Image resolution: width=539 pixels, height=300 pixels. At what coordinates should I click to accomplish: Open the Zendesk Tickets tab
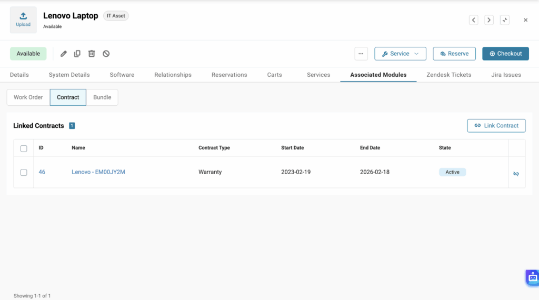point(448,75)
